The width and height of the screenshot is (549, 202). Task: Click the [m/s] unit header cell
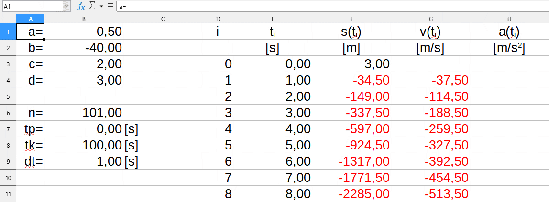(430, 48)
